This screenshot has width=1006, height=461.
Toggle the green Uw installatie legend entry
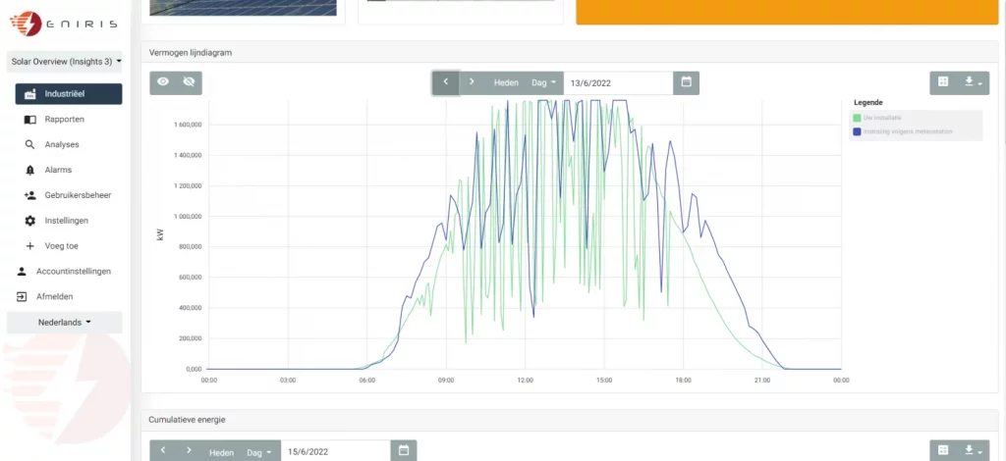point(879,119)
